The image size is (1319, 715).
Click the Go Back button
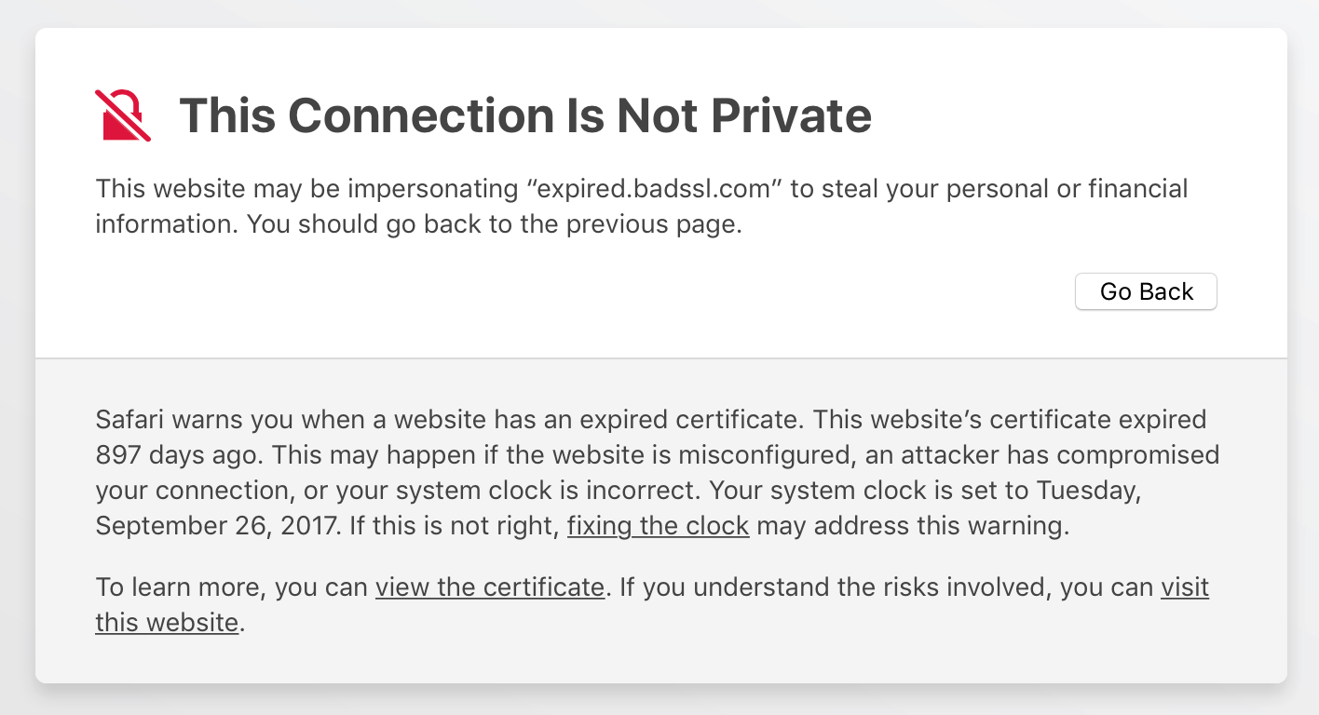1146,291
